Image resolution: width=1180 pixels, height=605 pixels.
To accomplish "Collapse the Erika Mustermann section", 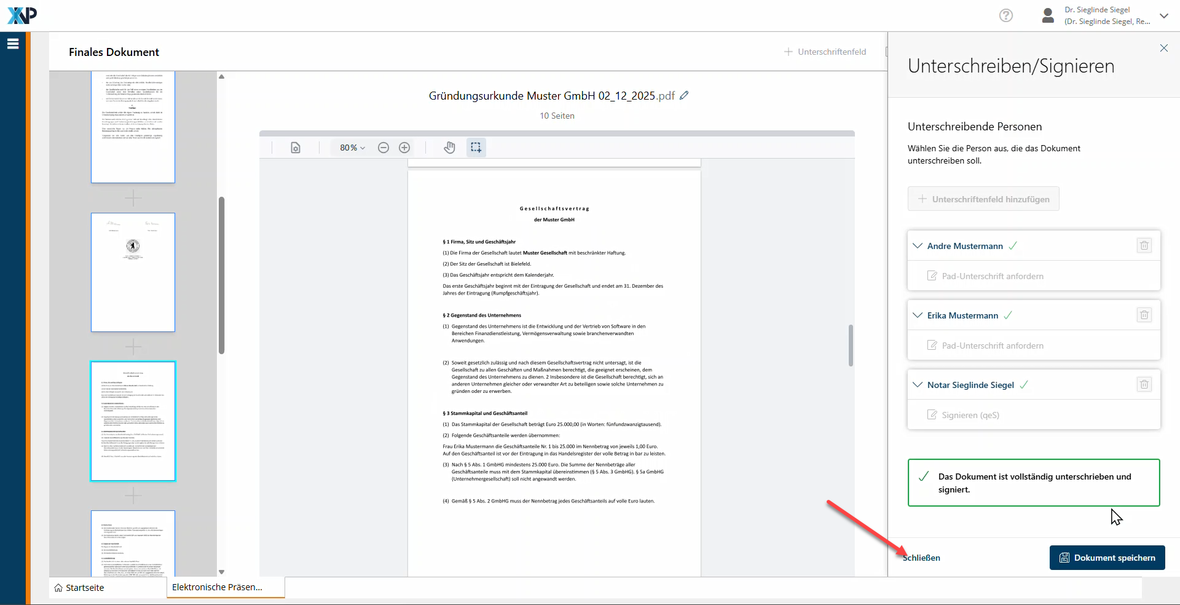I will coord(918,315).
